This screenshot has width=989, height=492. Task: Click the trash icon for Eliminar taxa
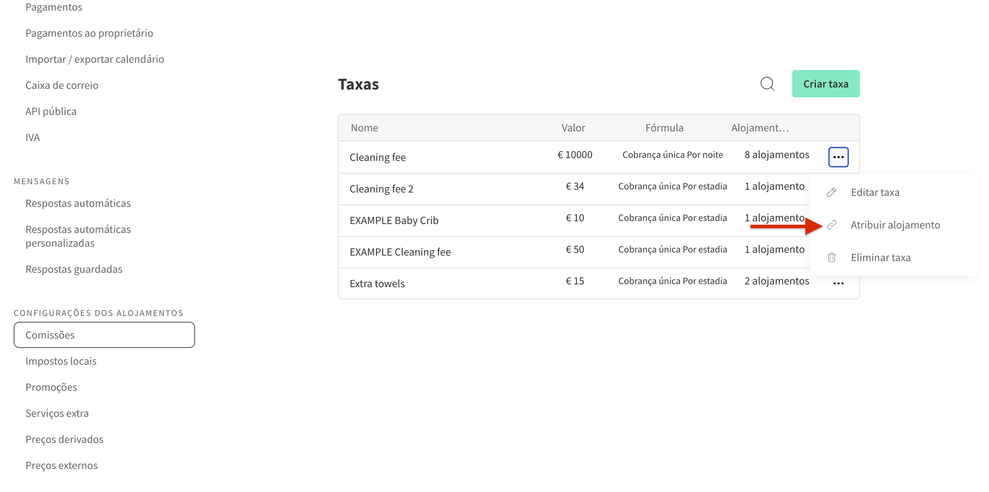pos(832,257)
